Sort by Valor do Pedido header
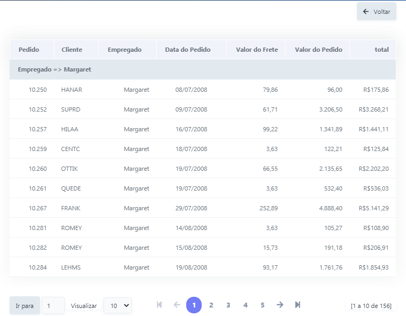 coord(319,50)
